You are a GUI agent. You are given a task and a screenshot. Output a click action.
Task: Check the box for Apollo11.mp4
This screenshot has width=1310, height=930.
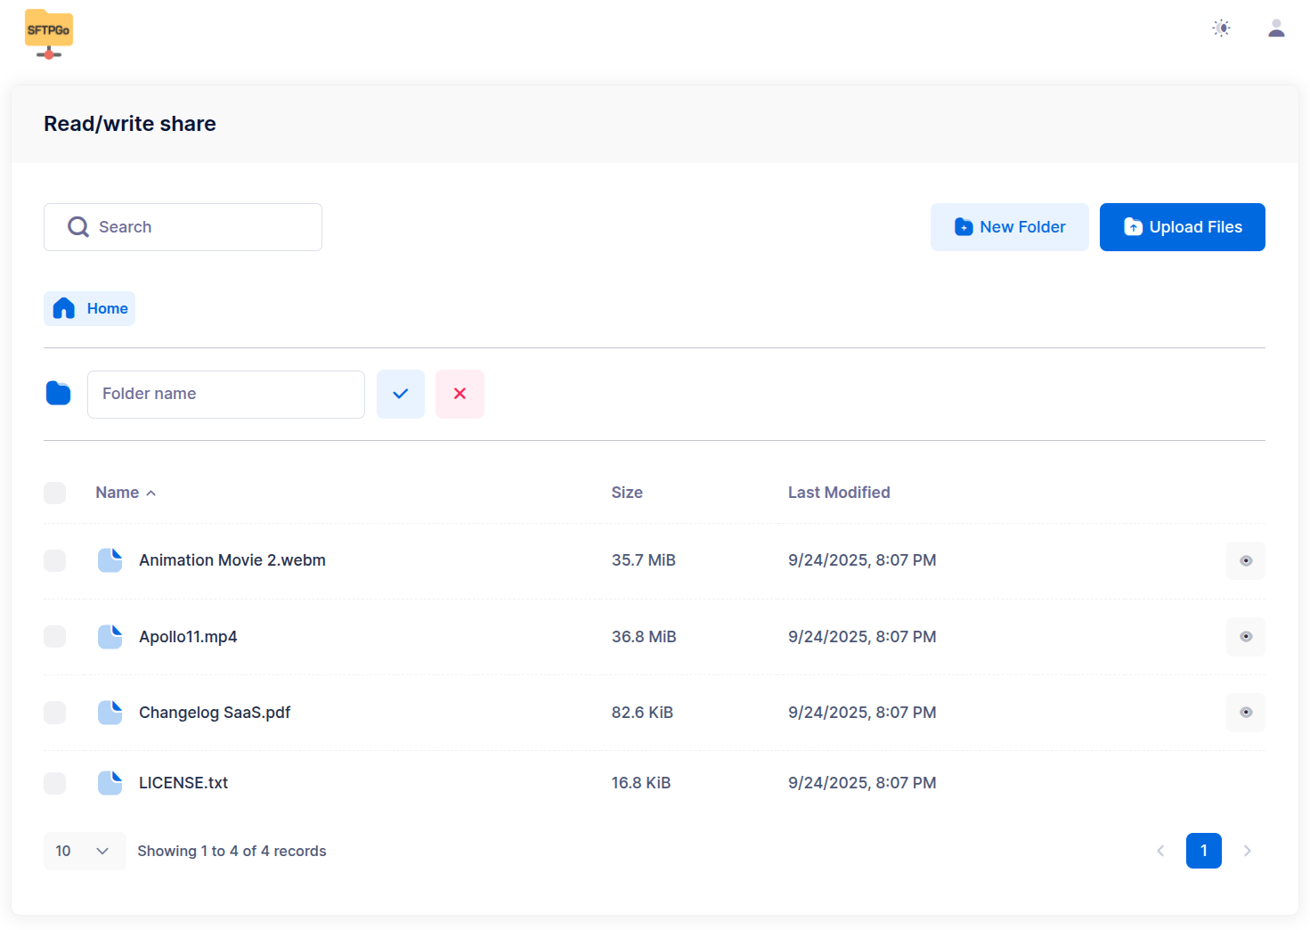(x=55, y=637)
